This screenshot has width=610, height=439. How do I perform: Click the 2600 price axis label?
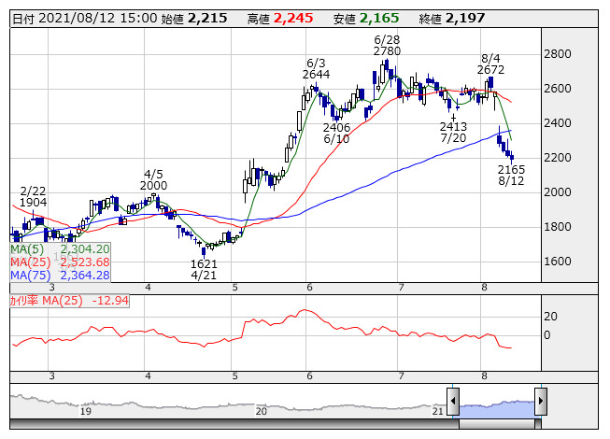click(558, 88)
